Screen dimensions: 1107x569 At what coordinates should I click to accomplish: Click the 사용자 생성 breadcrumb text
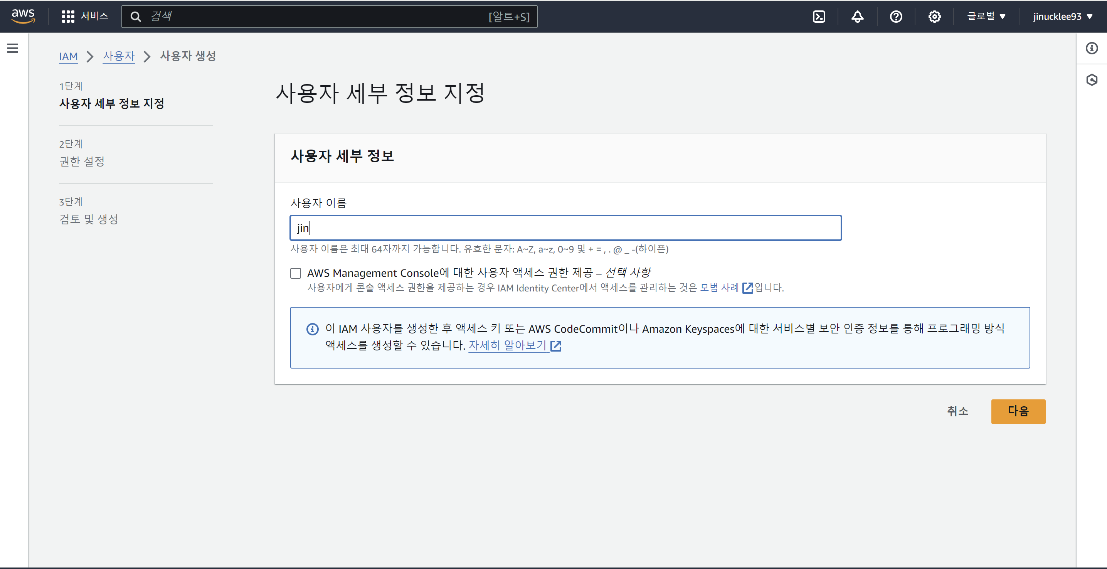188,56
